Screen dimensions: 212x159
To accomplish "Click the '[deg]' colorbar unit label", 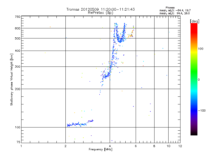I will pos(195,21).
